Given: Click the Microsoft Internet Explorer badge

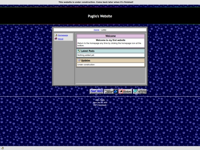Looking at the screenshot, I should pos(111,91).
